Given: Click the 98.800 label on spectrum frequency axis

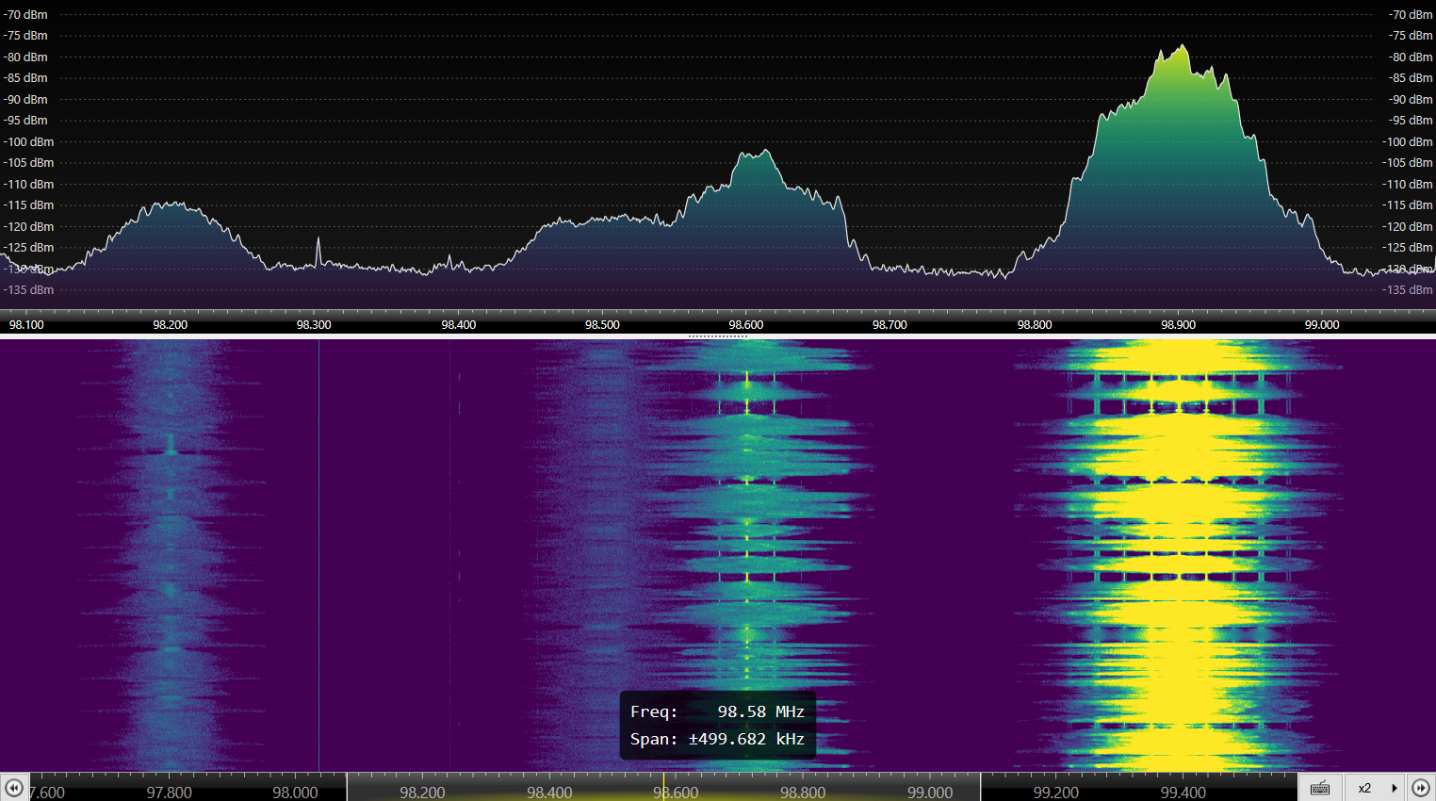Looking at the screenshot, I should pyautogui.click(x=1035, y=324).
